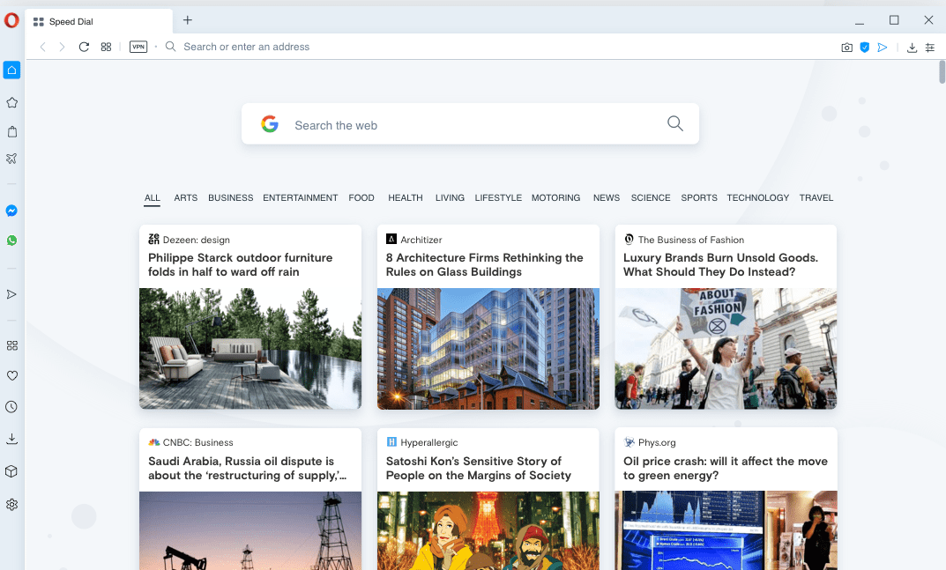Select the LIFESTYLE news category
The image size is (946, 570).
point(498,198)
